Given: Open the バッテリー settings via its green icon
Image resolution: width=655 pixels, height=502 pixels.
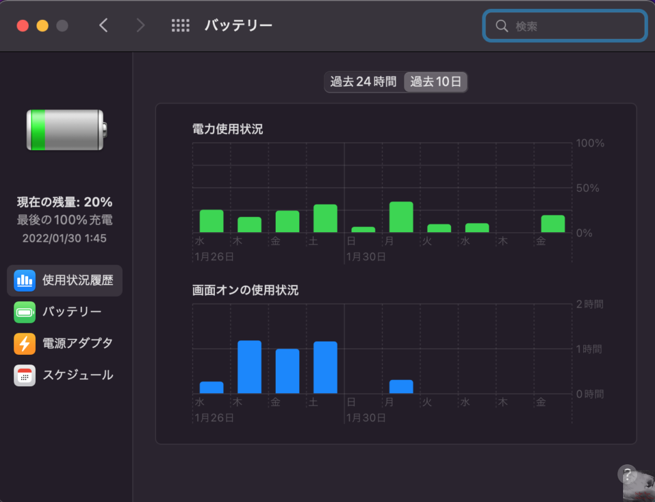Looking at the screenshot, I should pyautogui.click(x=25, y=312).
